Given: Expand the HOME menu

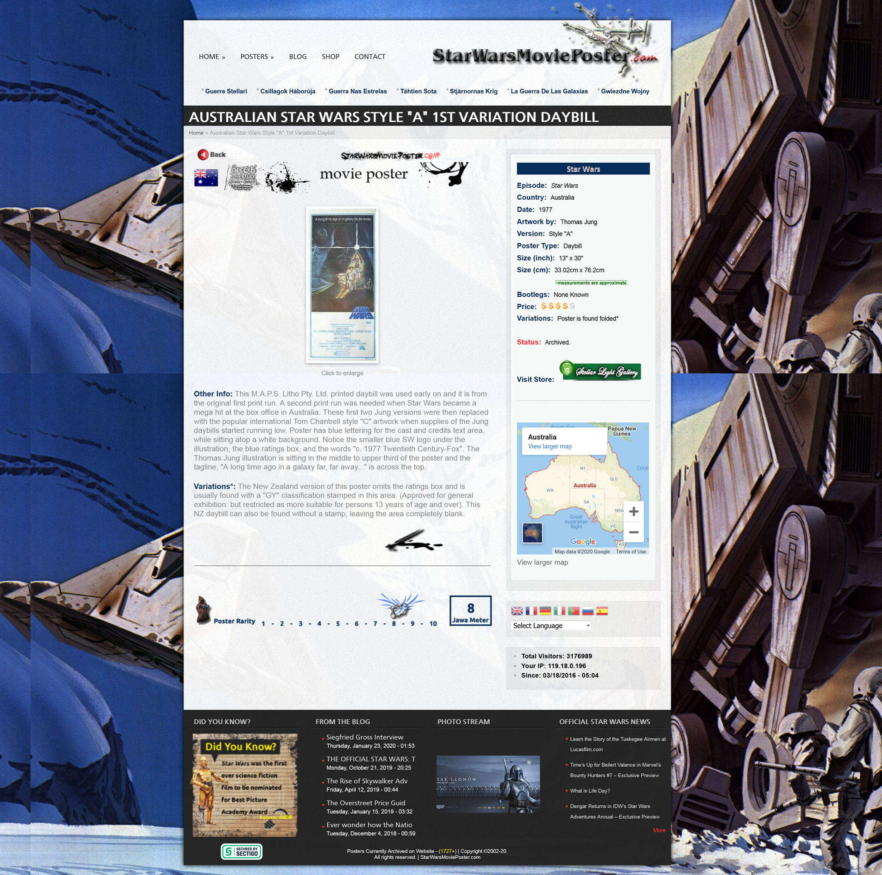Looking at the screenshot, I should (212, 56).
